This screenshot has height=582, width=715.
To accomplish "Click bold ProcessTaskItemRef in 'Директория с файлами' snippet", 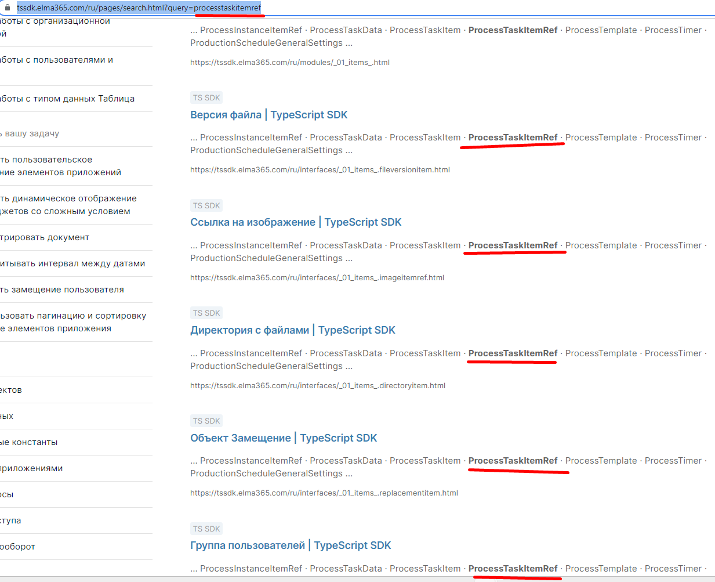I will click(x=513, y=353).
